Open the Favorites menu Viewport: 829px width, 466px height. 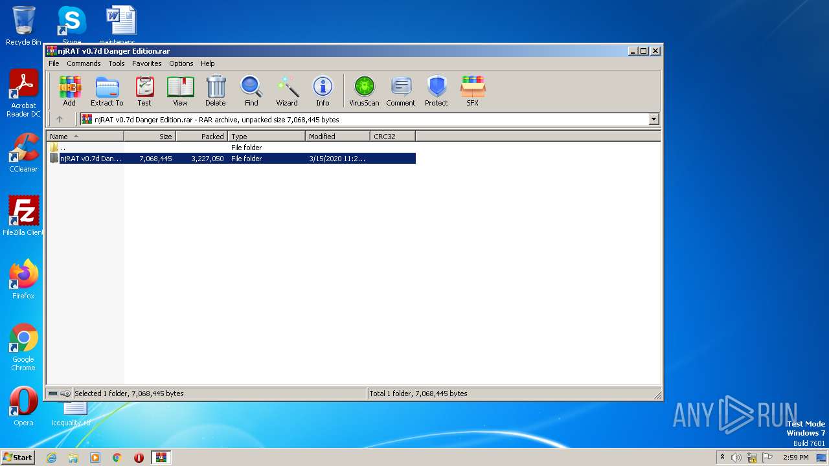(x=147, y=63)
